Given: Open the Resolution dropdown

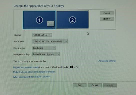Looking at the screenshot, I should pos(50,41).
